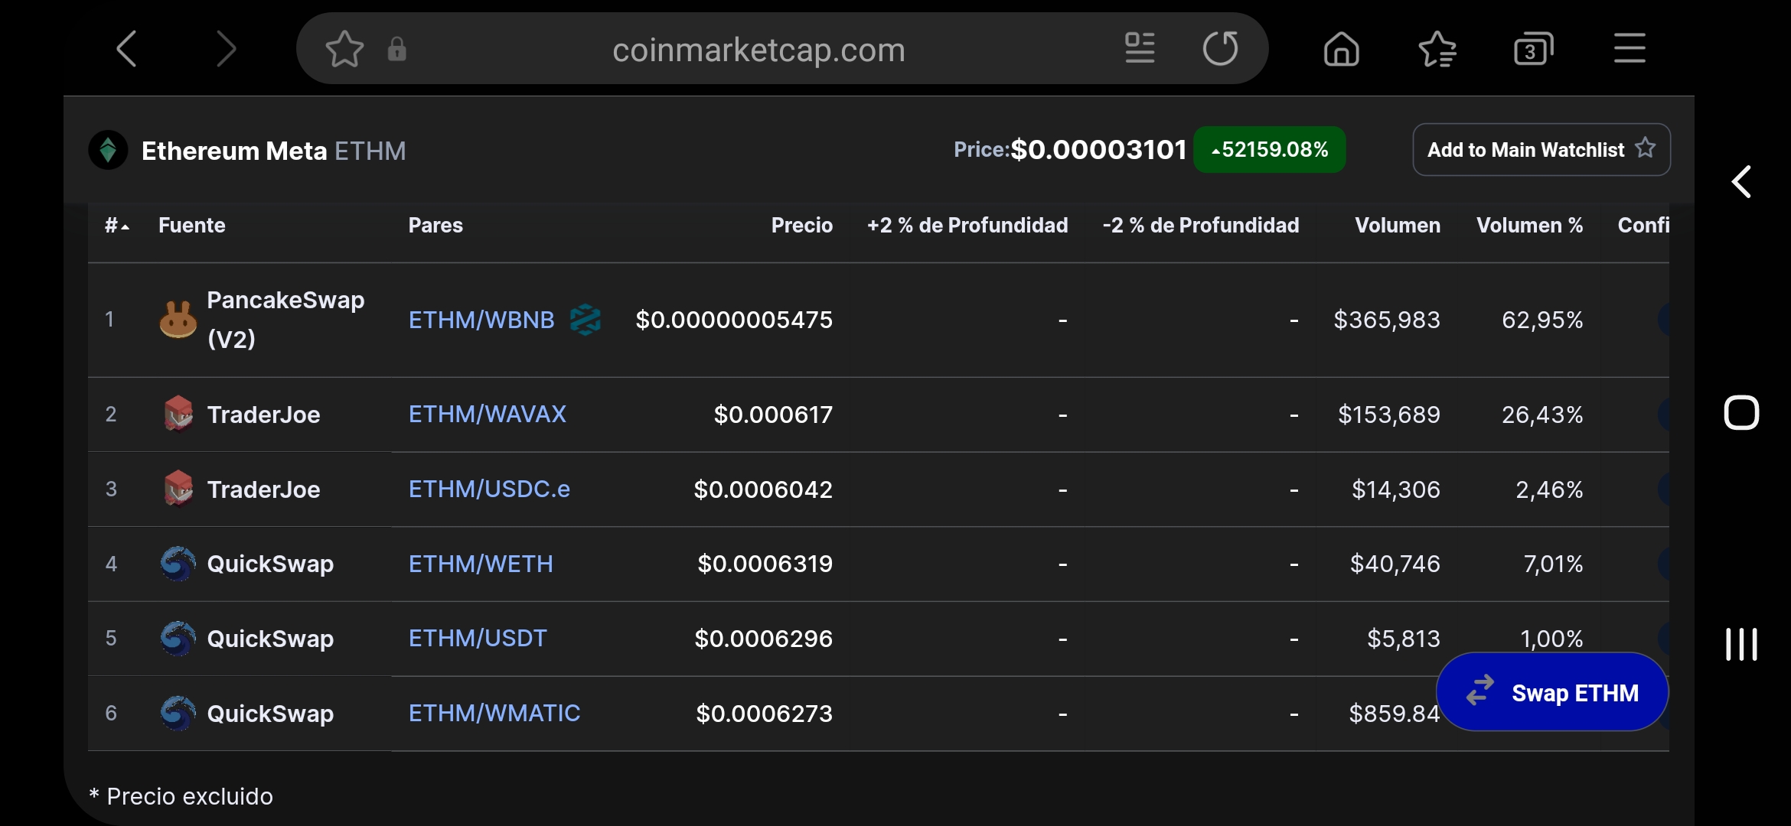Viewport: 1791px width, 826px height.
Task: Go to browser home page icon
Action: (1341, 50)
